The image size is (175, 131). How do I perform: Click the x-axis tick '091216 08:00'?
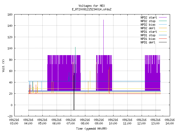click(85, 122)
